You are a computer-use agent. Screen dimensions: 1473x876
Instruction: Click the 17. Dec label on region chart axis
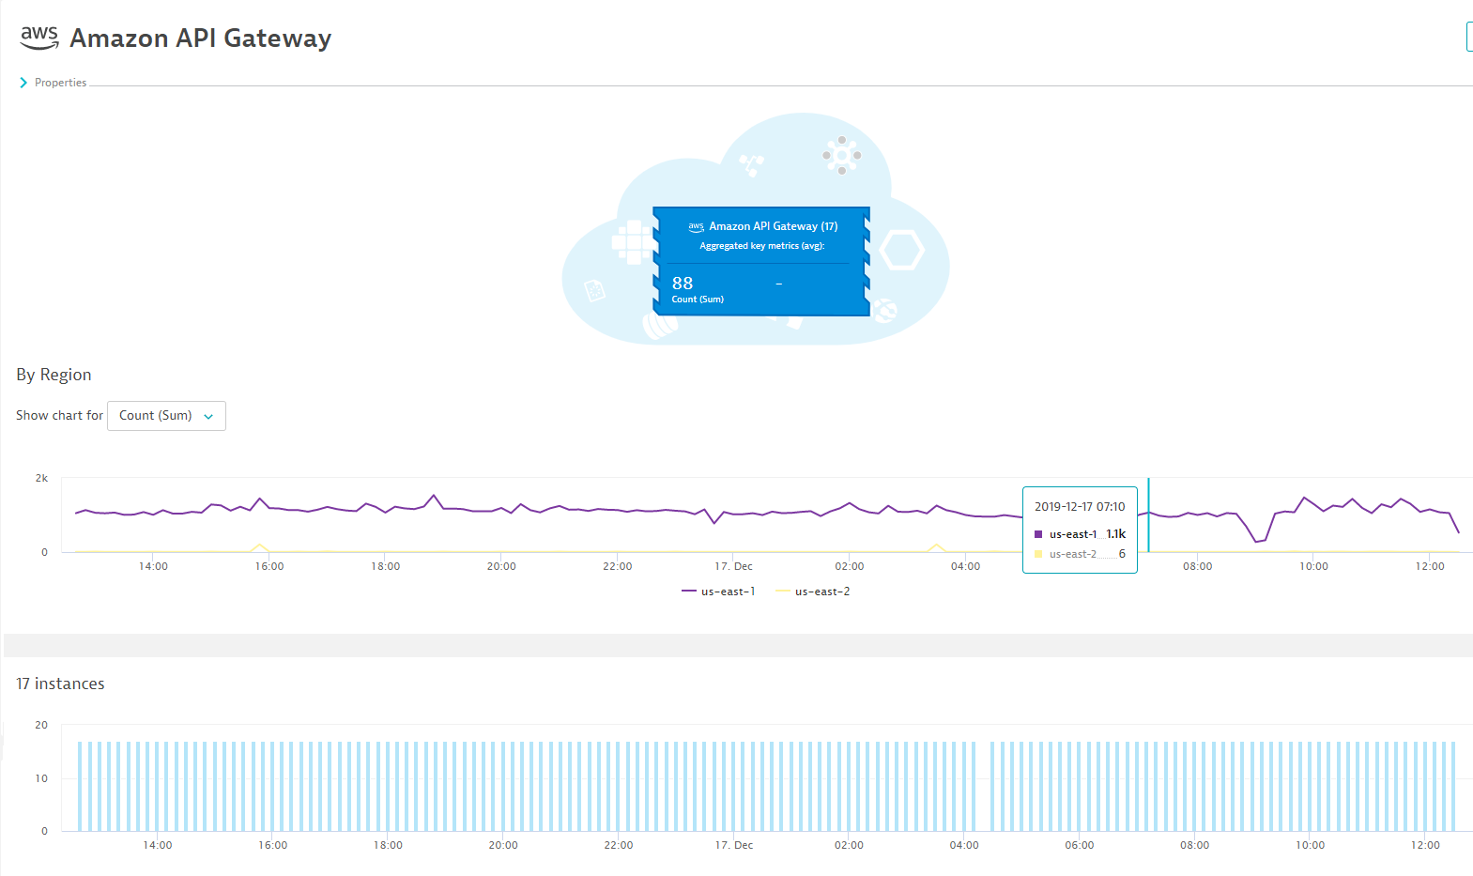click(x=733, y=566)
